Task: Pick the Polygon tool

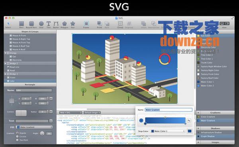Action: (65, 25)
